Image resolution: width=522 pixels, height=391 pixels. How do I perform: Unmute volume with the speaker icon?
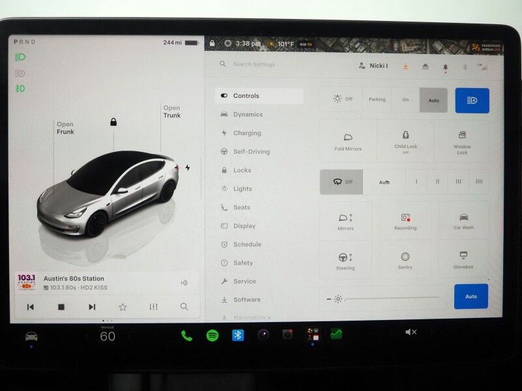pyautogui.click(x=411, y=332)
